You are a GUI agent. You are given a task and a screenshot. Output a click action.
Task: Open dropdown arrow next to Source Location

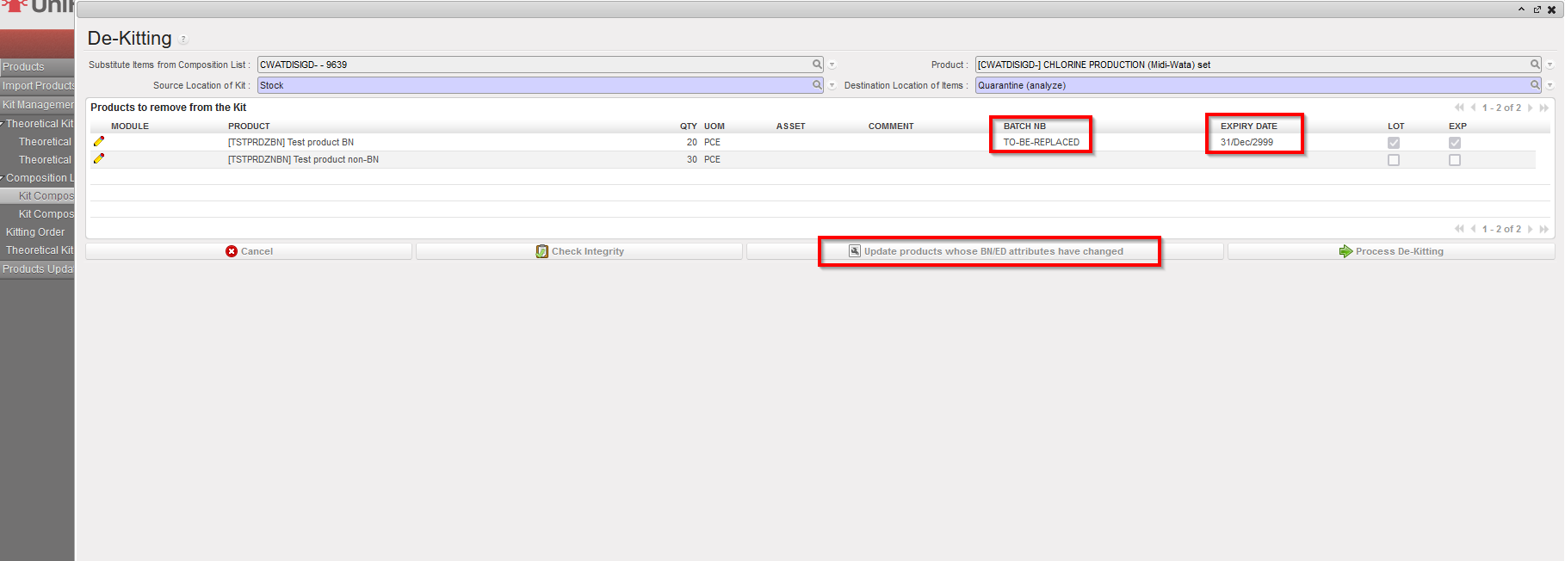tap(832, 85)
